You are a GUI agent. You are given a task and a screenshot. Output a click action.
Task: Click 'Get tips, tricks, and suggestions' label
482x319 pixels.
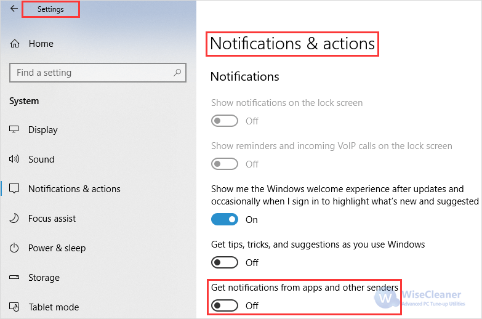(x=318, y=244)
